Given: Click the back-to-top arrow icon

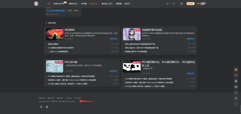Looking at the screenshot, I should (x=236, y=104).
